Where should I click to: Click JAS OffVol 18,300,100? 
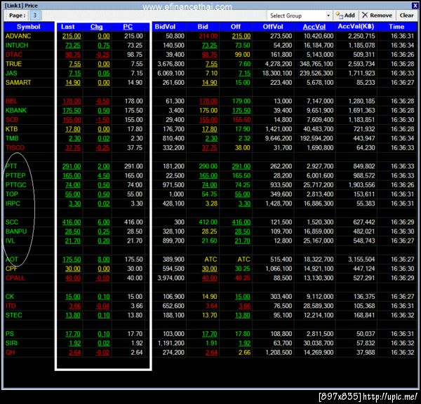pyautogui.click(x=277, y=73)
